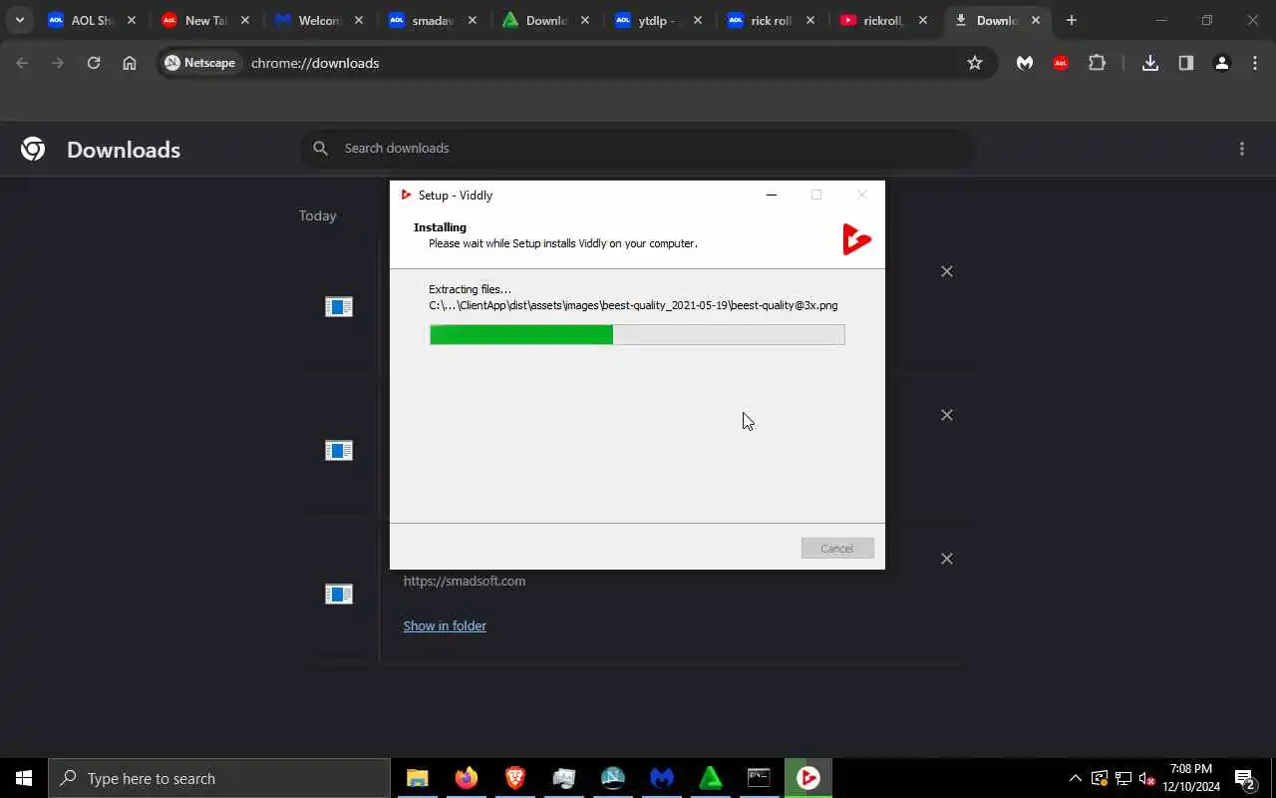1276x798 pixels.
Task: Click the Show in folder link
Action: [445, 625]
